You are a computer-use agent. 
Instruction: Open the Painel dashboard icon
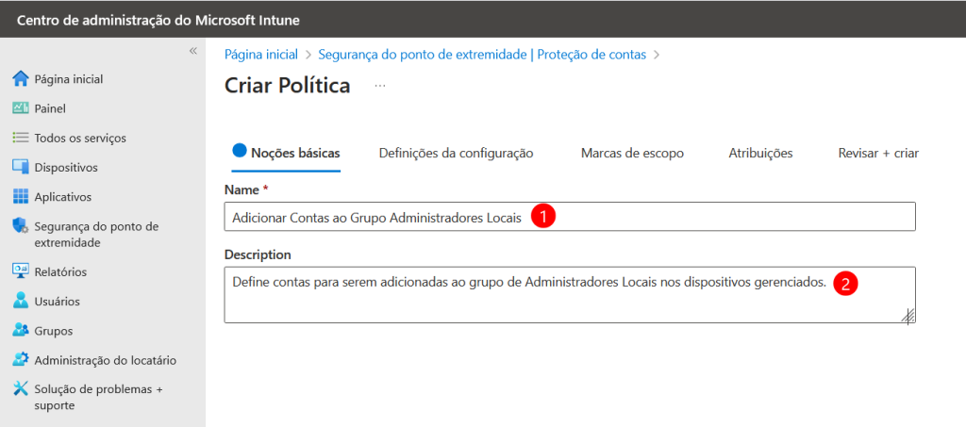click(21, 108)
